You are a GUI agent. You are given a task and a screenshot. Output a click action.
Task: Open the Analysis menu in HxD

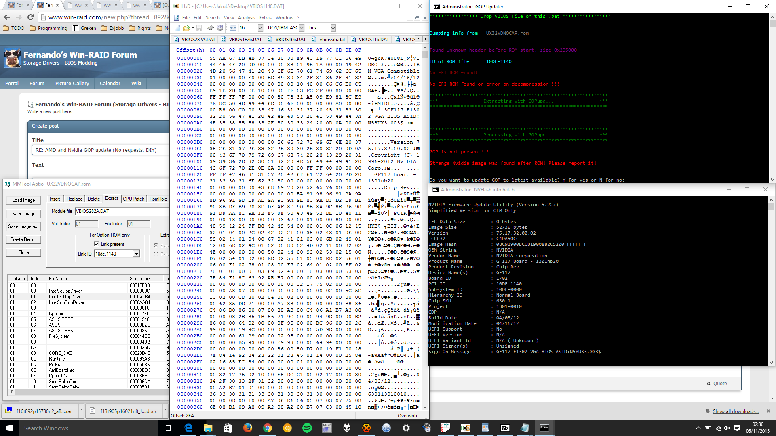click(247, 18)
